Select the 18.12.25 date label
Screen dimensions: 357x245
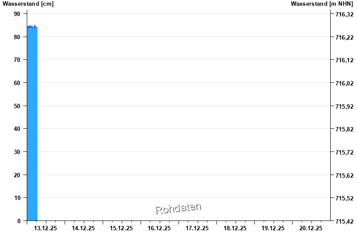click(235, 228)
